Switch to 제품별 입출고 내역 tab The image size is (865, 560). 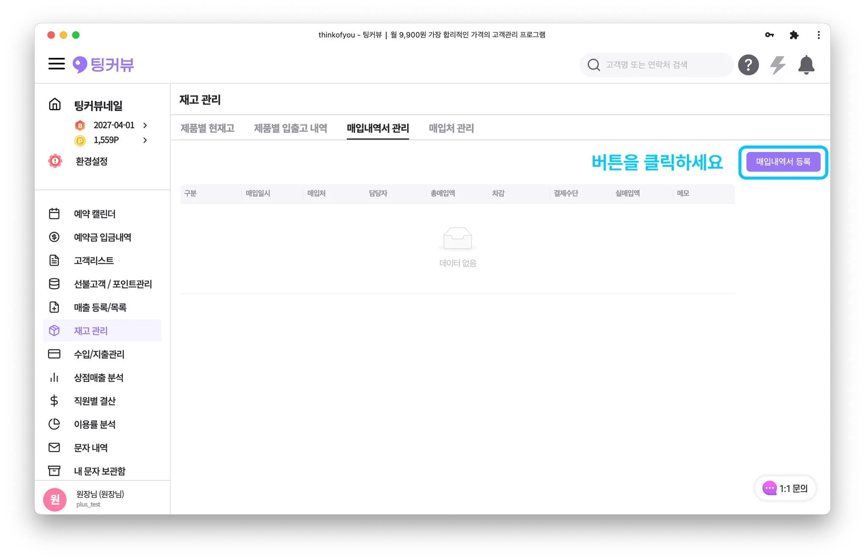click(x=291, y=128)
